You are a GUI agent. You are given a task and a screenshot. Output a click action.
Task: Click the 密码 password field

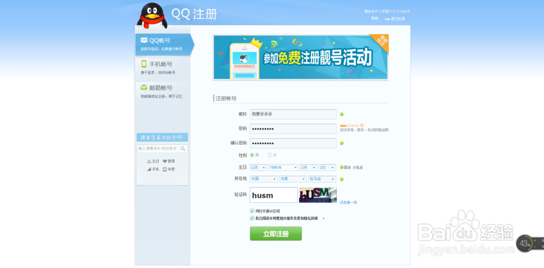click(293, 129)
